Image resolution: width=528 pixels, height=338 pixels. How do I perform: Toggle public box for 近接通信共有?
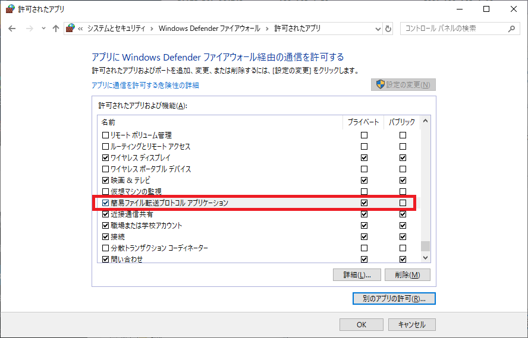[x=403, y=214]
